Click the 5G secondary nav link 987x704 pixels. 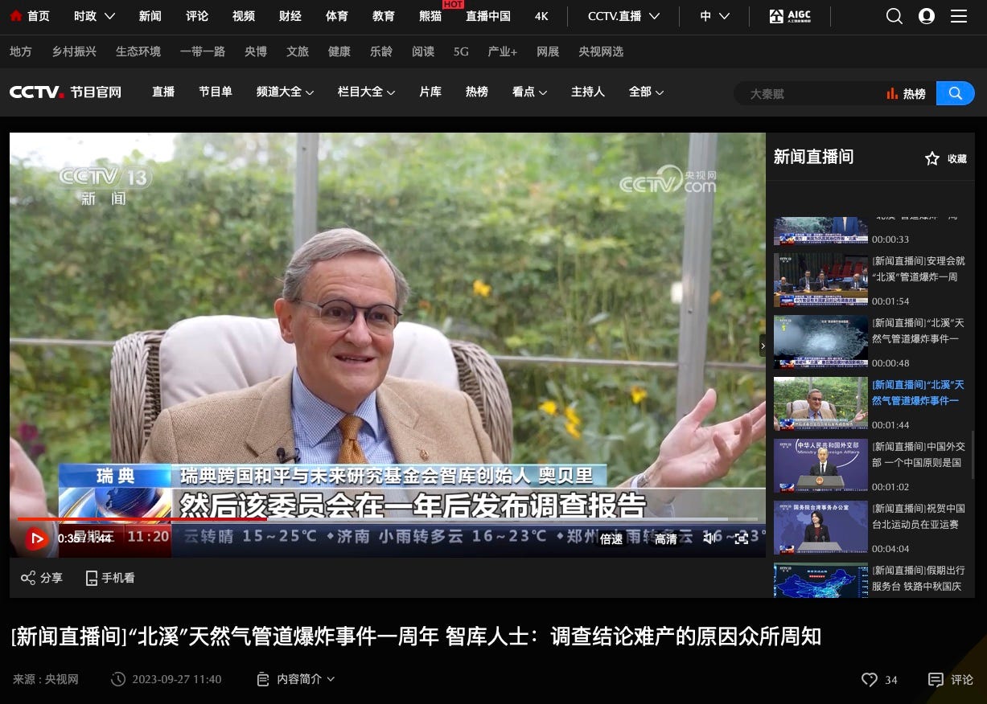point(461,51)
